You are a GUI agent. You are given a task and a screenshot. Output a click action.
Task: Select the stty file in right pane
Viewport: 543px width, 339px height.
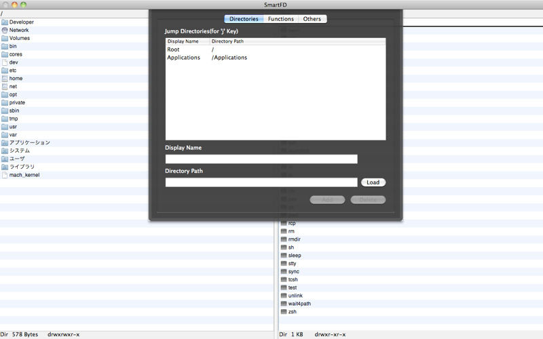pyautogui.click(x=293, y=263)
